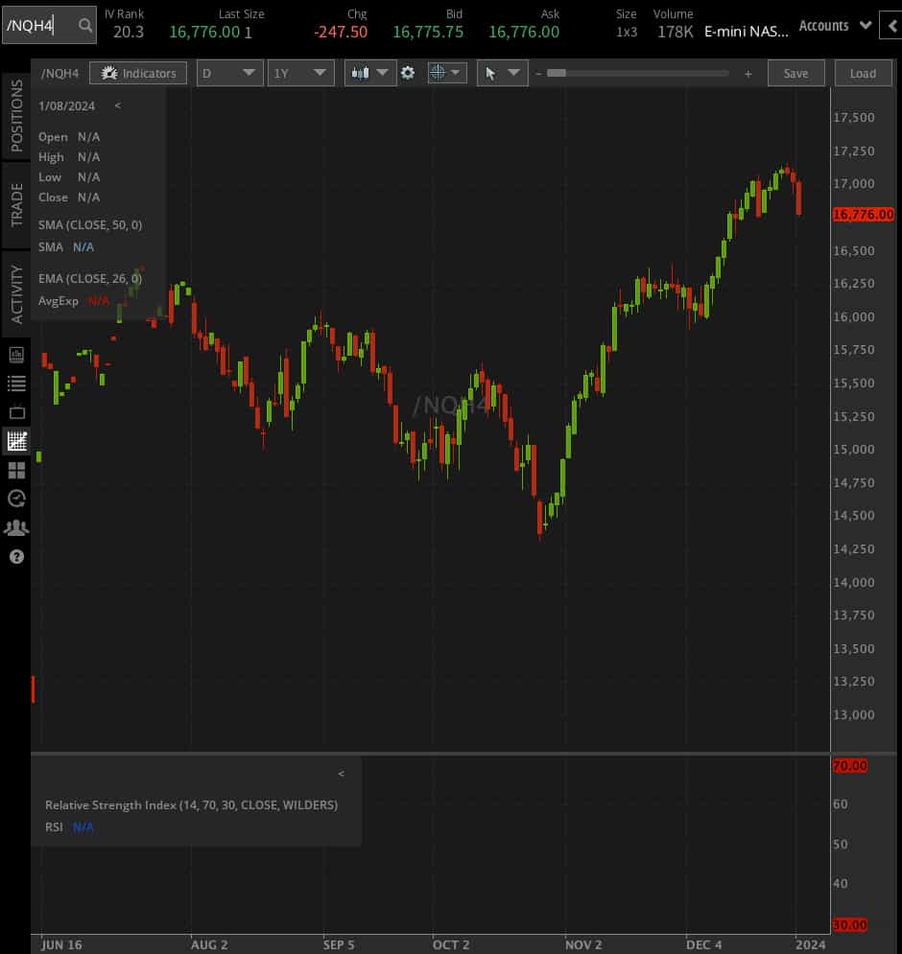The height and width of the screenshot is (954, 902).
Task: Click the chart zoom slider handle
Action: point(556,73)
